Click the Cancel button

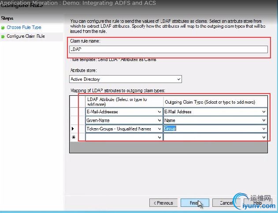point(226,203)
